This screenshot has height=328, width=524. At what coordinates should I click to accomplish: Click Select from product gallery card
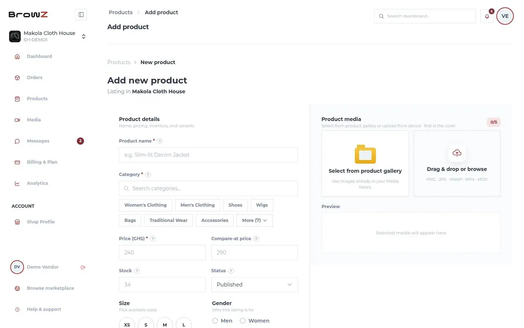point(365,164)
